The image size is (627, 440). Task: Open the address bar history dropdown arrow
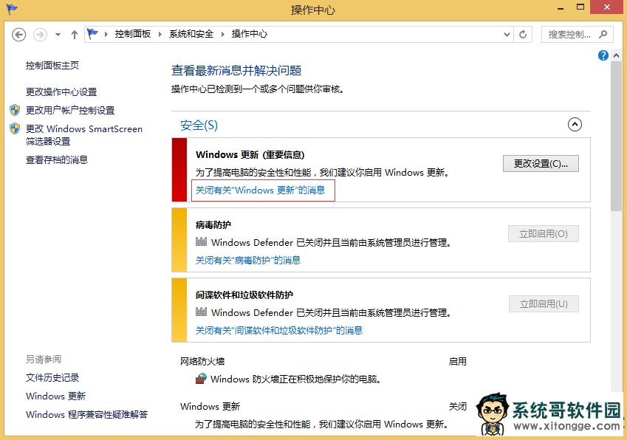click(507, 35)
